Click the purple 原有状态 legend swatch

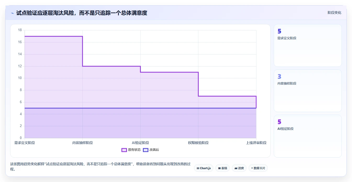(x=124, y=150)
